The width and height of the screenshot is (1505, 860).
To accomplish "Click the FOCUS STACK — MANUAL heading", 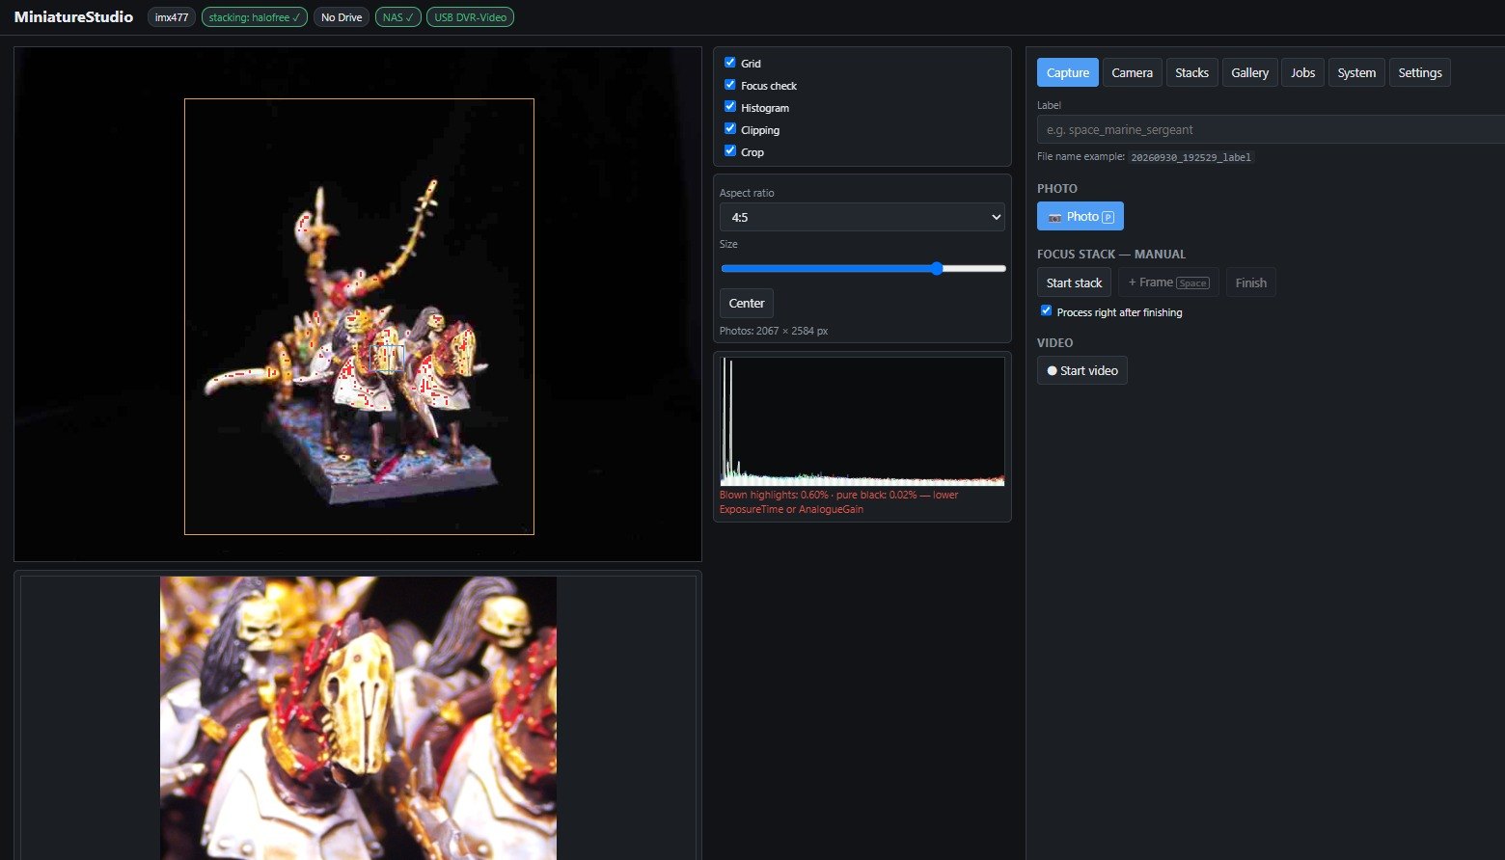I will click(1111, 255).
